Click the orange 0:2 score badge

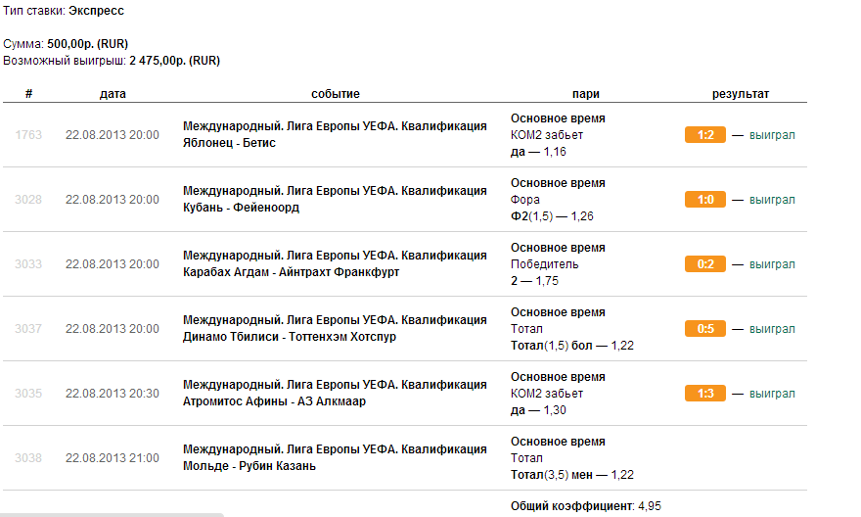tap(704, 264)
